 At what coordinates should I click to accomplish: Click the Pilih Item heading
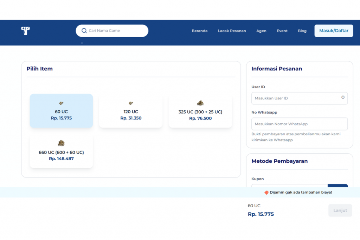tap(39, 69)
